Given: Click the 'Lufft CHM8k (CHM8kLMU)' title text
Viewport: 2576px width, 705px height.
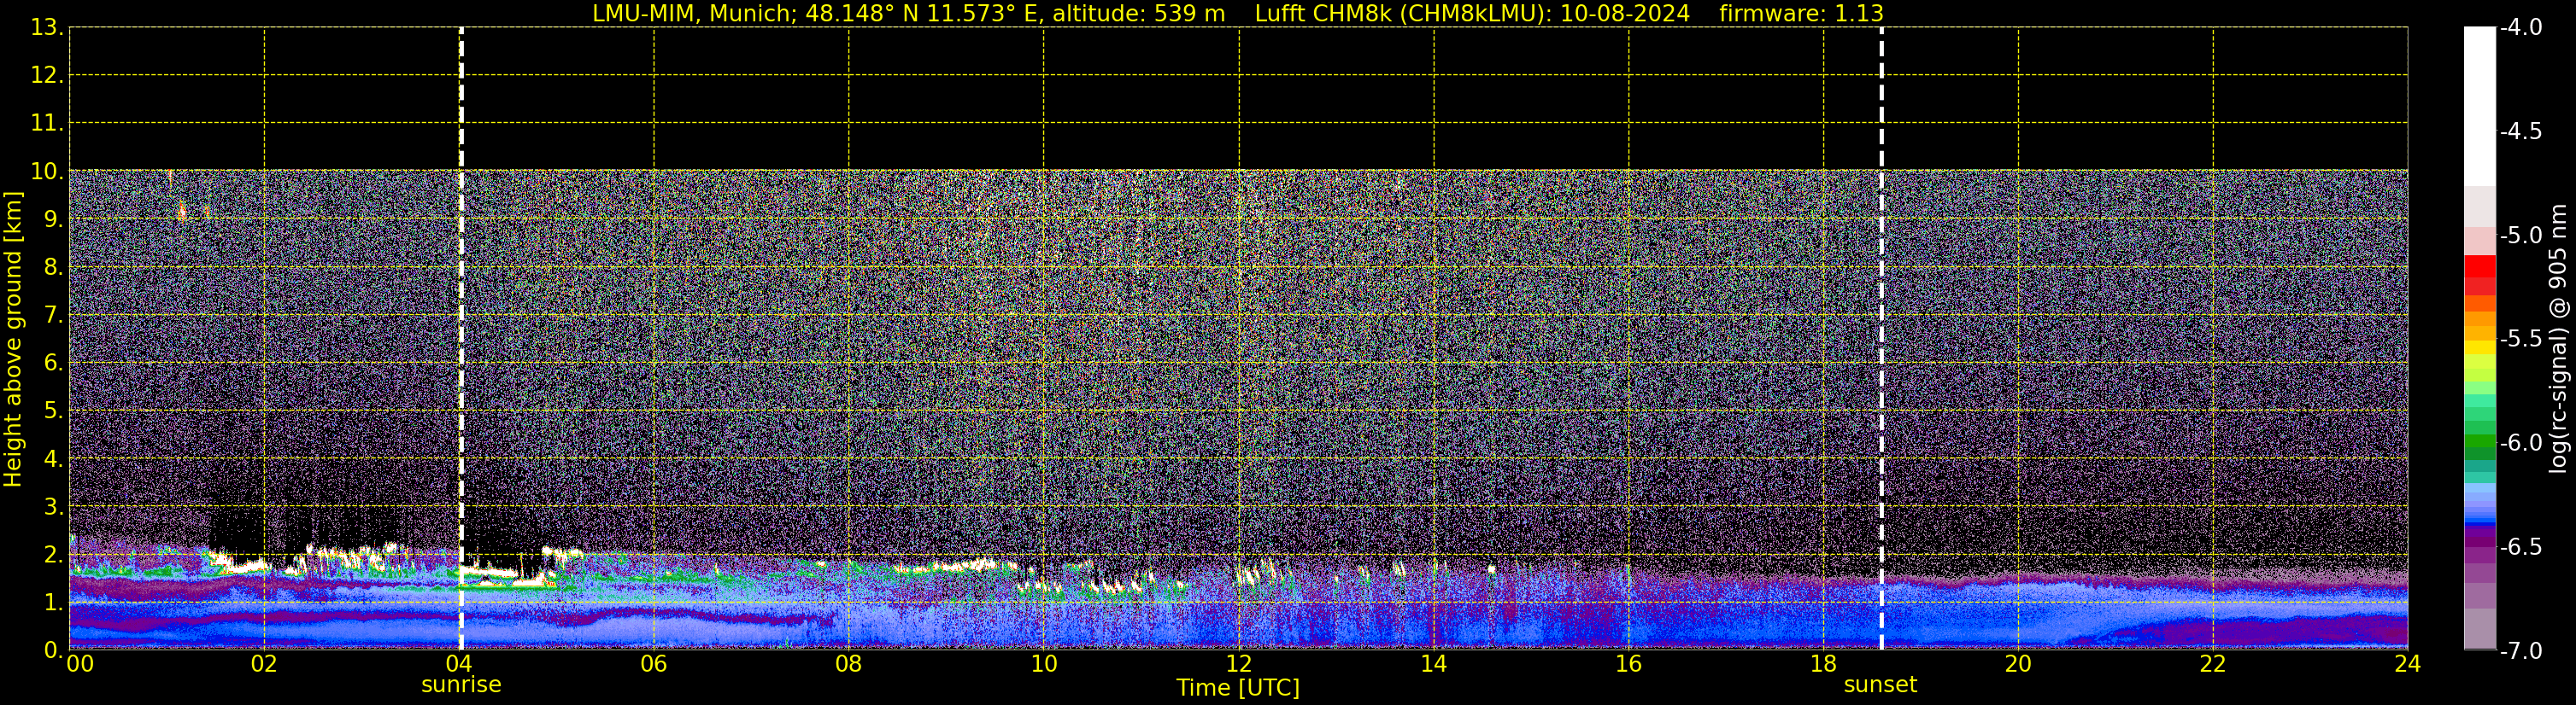Looking at the screenshot, I should click(x=1403, y=13).
